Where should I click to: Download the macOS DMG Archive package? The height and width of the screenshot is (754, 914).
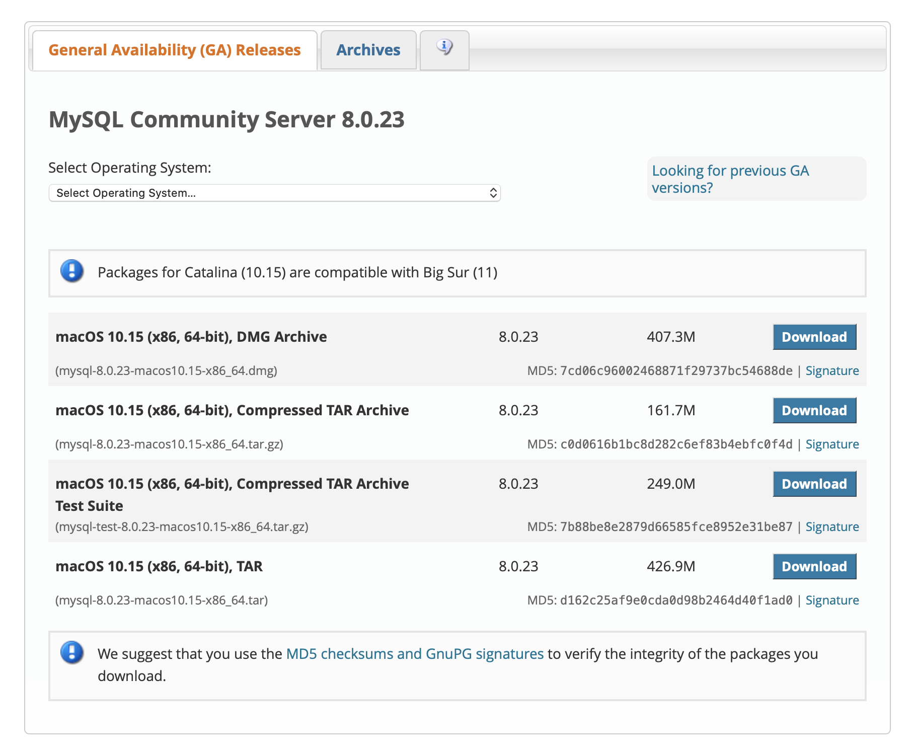[x=814, y=337]
